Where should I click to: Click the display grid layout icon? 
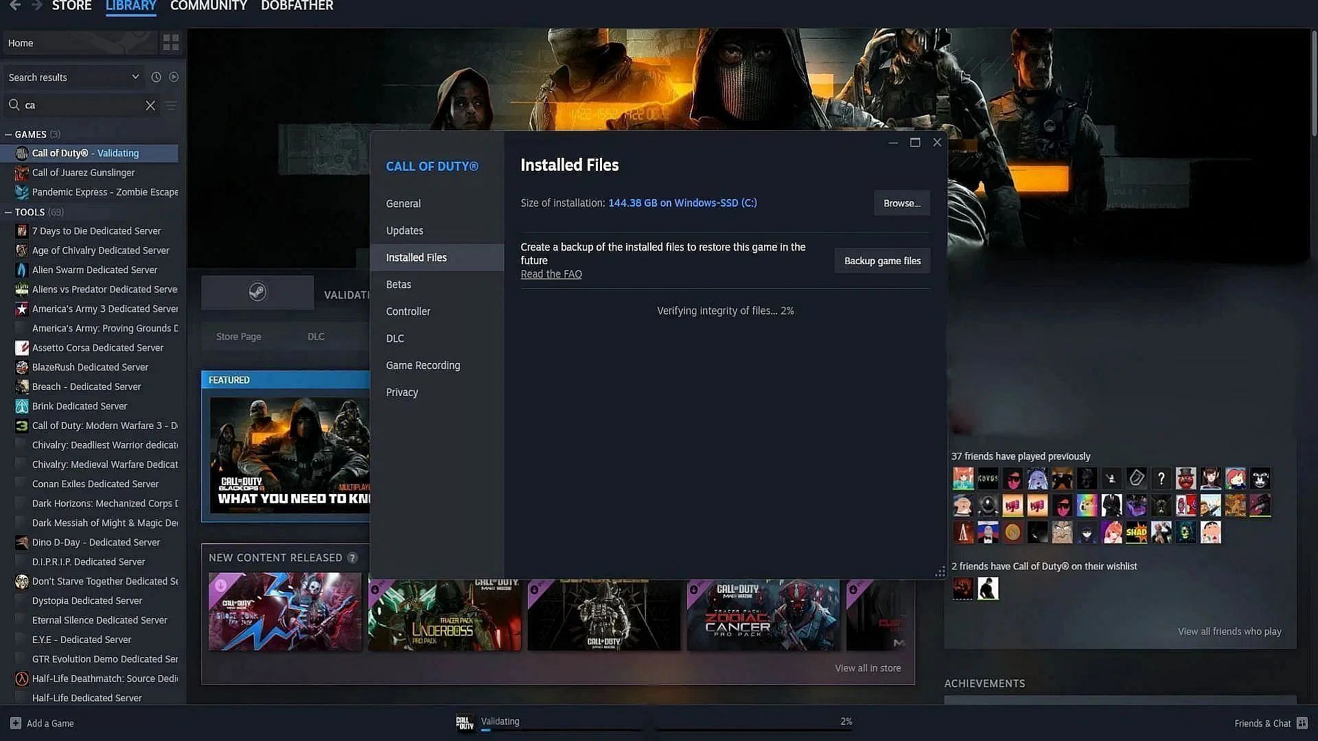coord(171,42)
